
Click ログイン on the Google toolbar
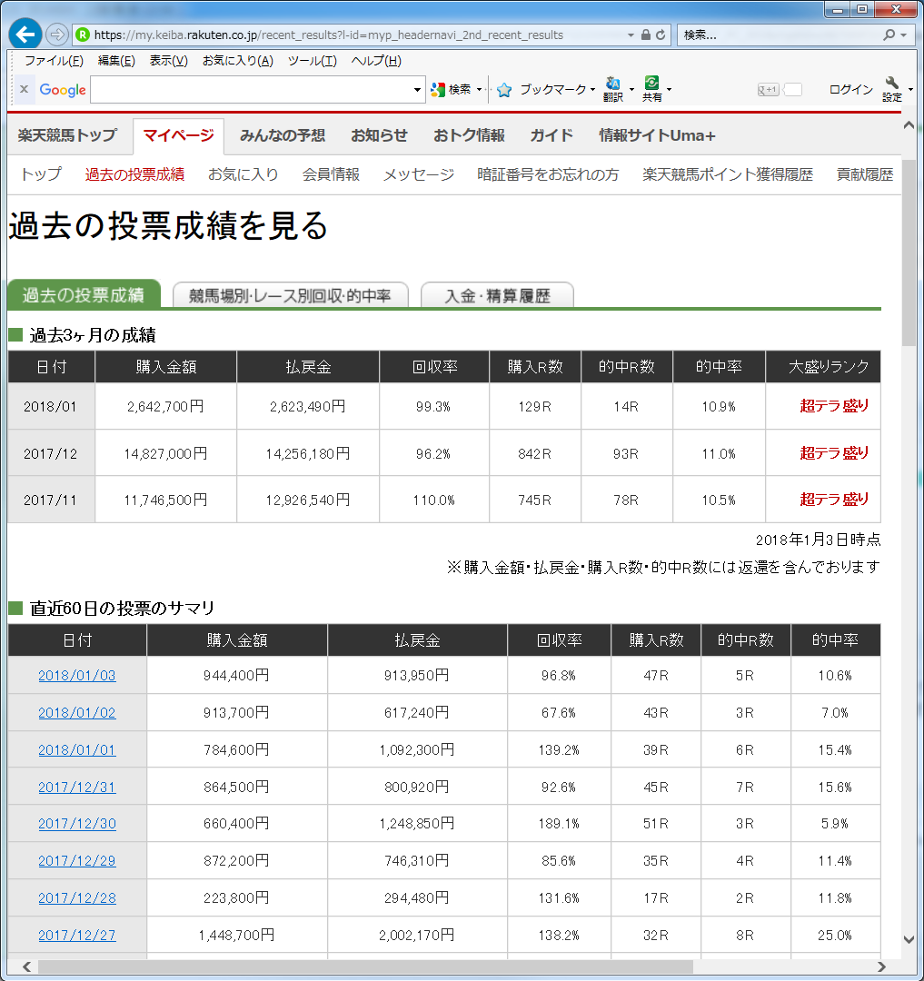point(850,89)
